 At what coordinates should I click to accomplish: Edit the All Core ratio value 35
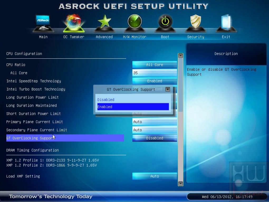[155, 73]
